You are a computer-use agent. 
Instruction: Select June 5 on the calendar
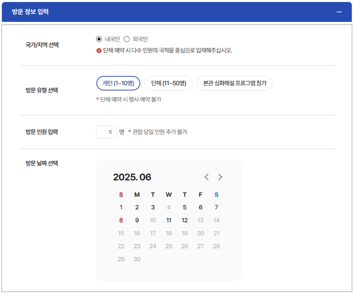(x=184, y=207)
